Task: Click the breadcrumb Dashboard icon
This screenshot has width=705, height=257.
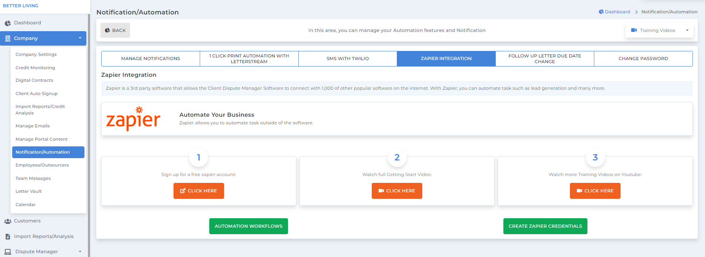Action: 601,12
